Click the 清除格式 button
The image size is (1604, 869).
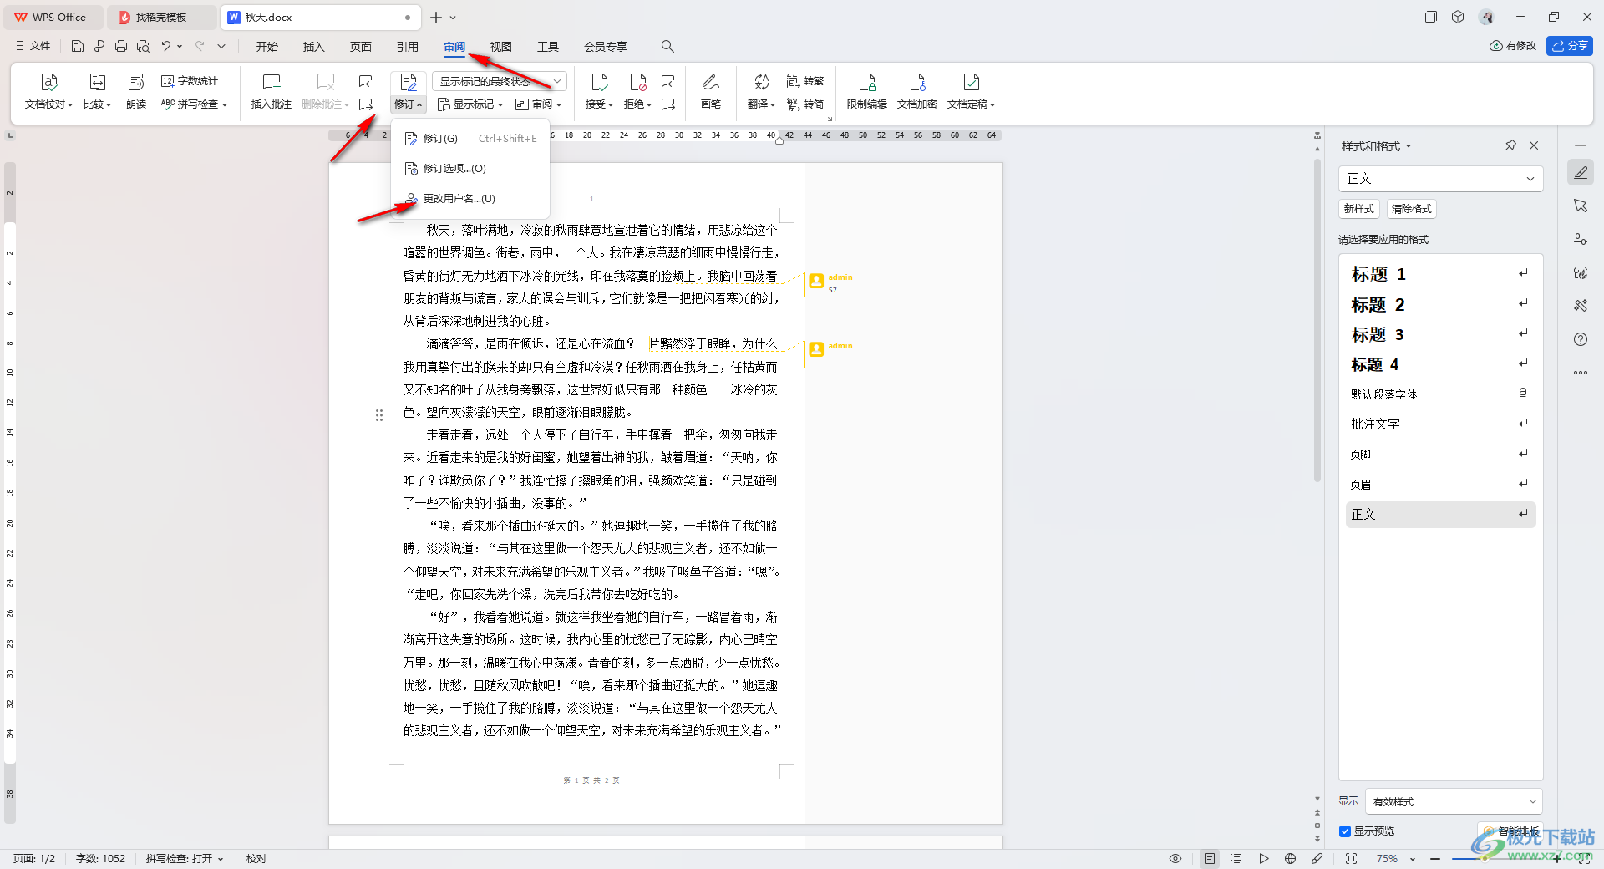(x=1412, y=209)
